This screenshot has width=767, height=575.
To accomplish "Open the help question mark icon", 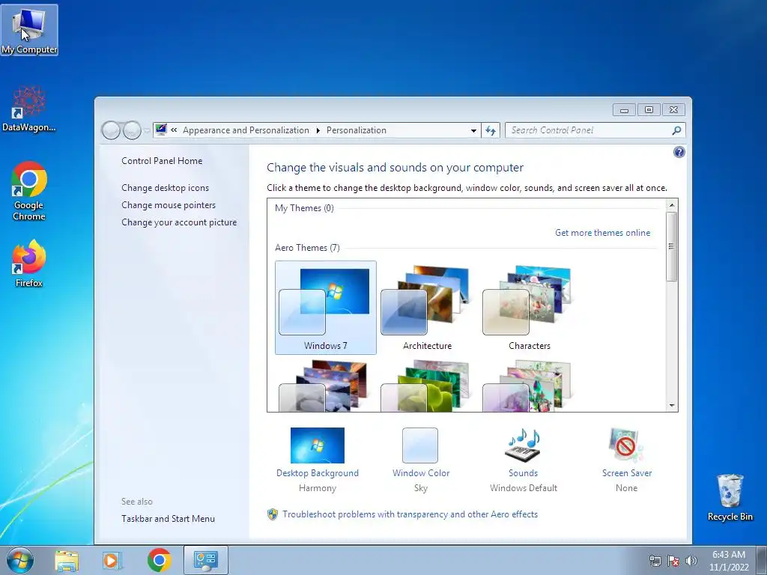I will 679,152.
